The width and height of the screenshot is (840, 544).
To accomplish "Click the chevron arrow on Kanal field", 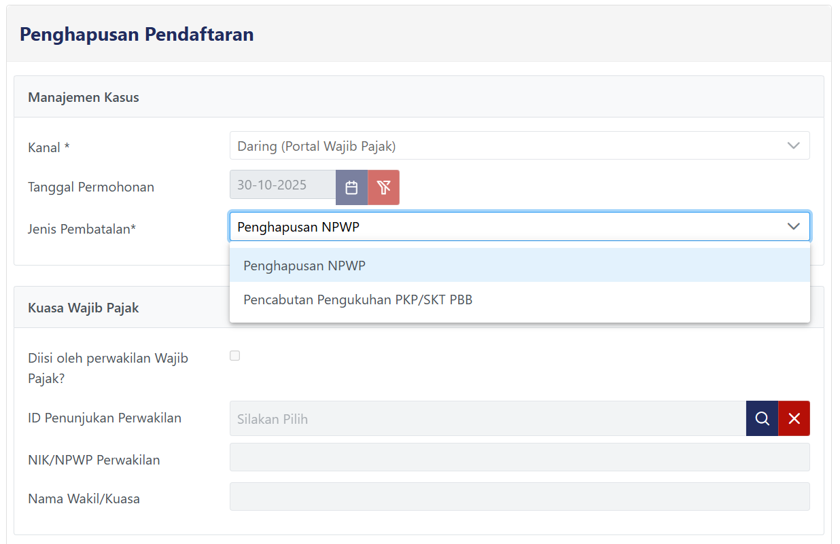I will tap(793, 145).
